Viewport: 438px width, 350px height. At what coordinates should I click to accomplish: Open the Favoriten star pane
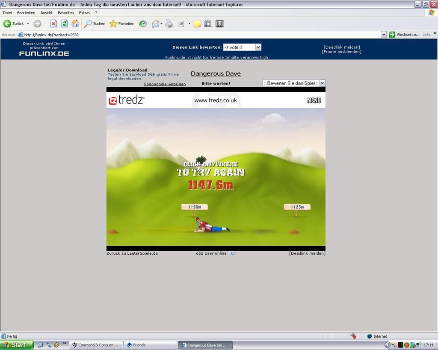pos(122,24)
